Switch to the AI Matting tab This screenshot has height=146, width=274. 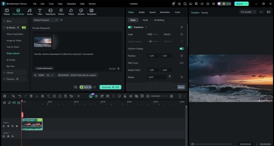point(159,20)
